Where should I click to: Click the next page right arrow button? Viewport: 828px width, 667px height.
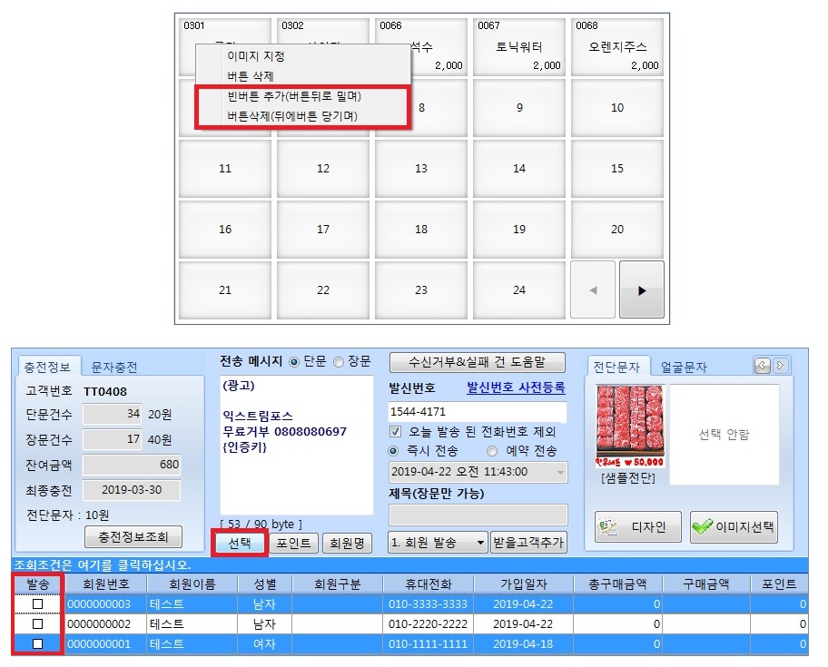(641, 290)
